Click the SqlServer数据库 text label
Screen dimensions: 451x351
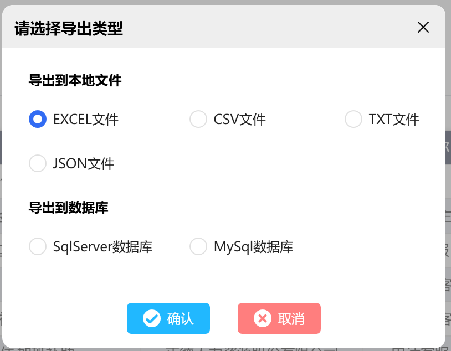102,247
